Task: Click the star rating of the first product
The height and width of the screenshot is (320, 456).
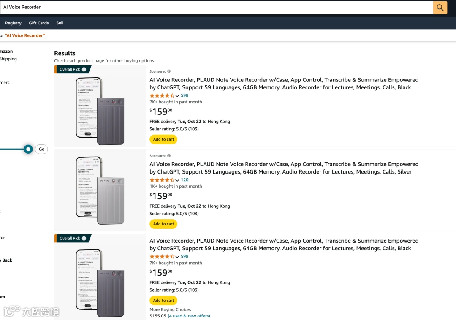Action: point(162,96)
